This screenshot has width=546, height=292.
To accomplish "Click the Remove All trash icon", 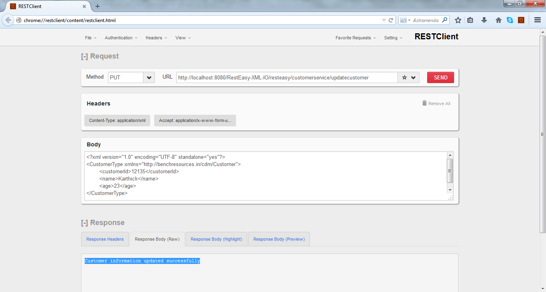I will pos(424,103).
